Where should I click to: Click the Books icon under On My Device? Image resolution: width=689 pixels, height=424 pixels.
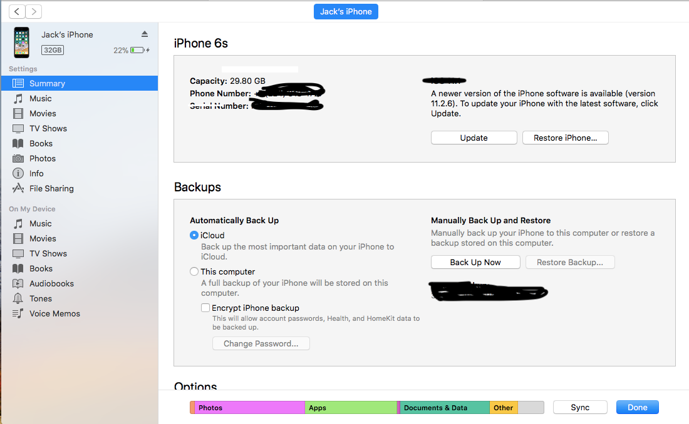coord(18,269)
